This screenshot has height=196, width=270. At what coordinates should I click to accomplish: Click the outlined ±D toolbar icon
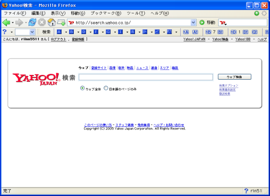click(x=233, y=32)
